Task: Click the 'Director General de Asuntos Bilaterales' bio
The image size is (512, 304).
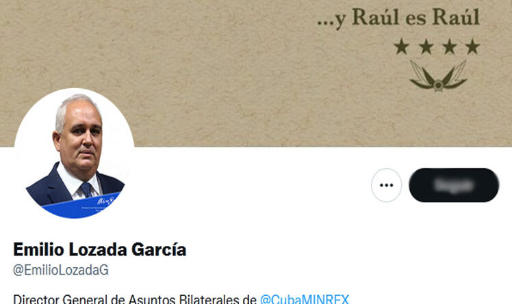Action: pos(135,299)
